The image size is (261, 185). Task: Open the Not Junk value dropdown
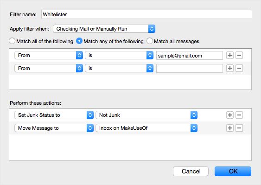click(146, 115)
